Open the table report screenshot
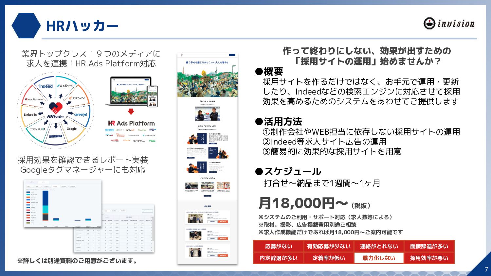Image resolution: width=491 pixels, height=276 pixels. (114, 228)
